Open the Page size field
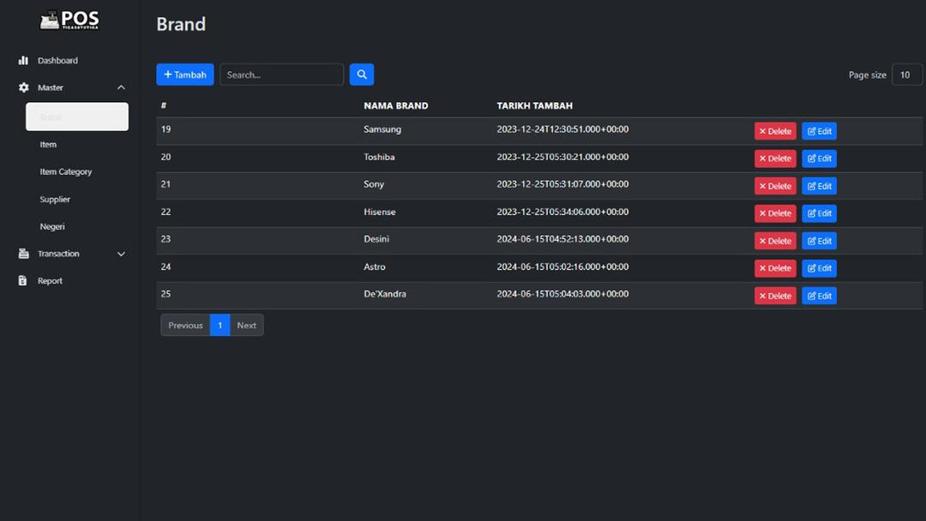 906,75
